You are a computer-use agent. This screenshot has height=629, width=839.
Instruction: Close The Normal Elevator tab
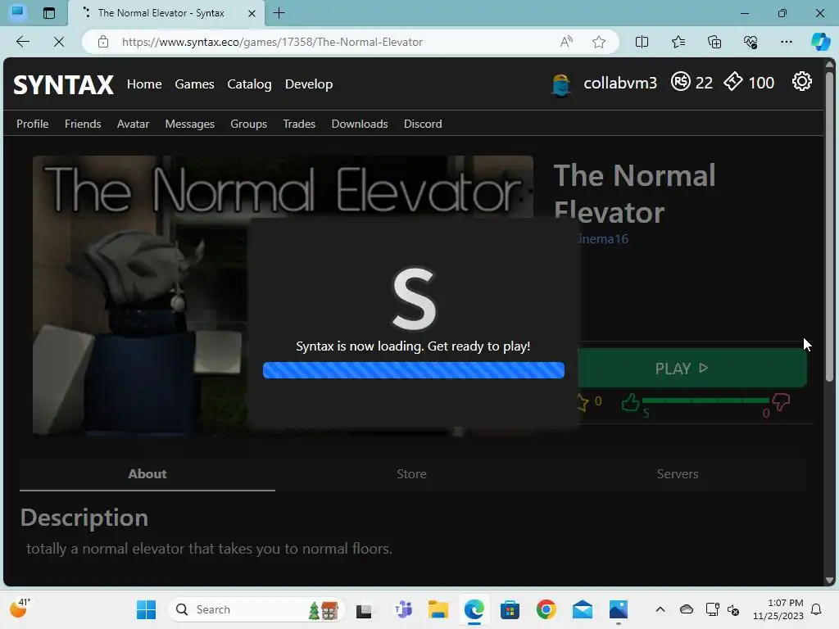tap(252, 13)
